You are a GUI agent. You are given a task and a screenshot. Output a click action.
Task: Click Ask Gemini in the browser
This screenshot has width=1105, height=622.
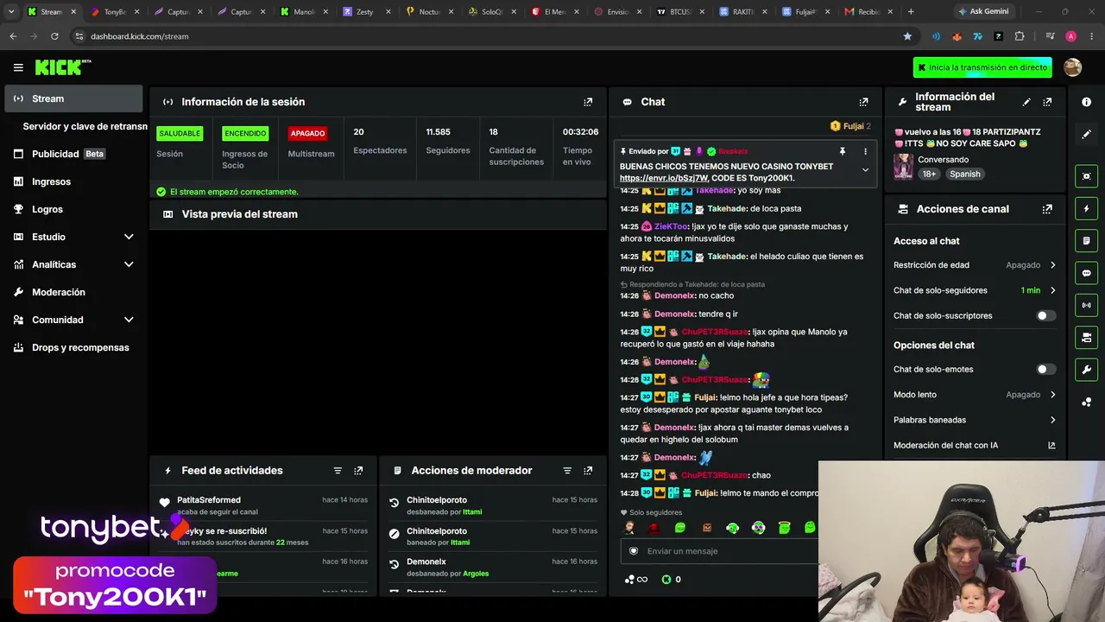982,12
